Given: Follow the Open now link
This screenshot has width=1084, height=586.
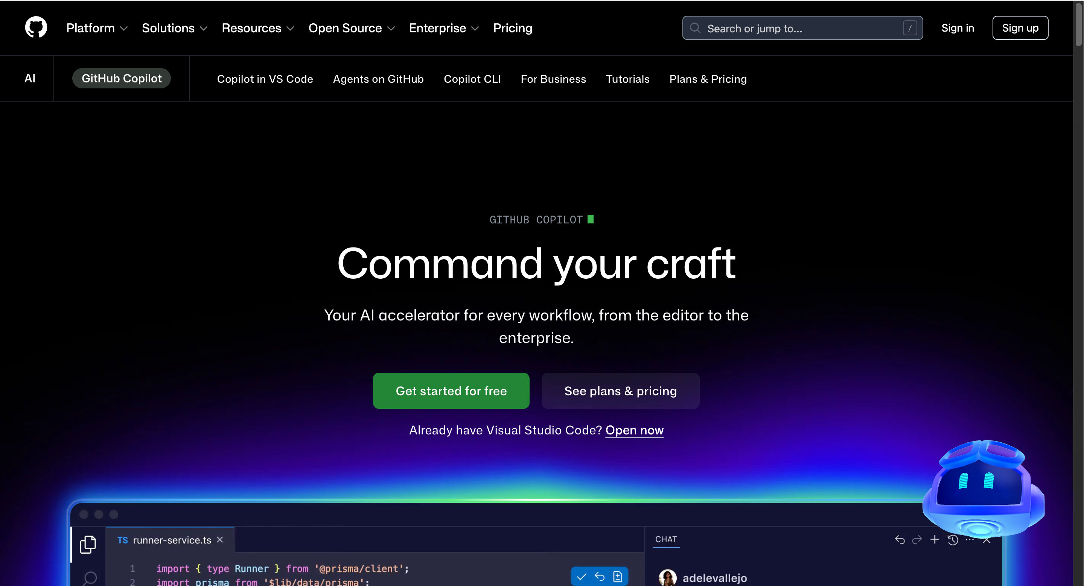Looking at the screenshot, I should [635, 430].
